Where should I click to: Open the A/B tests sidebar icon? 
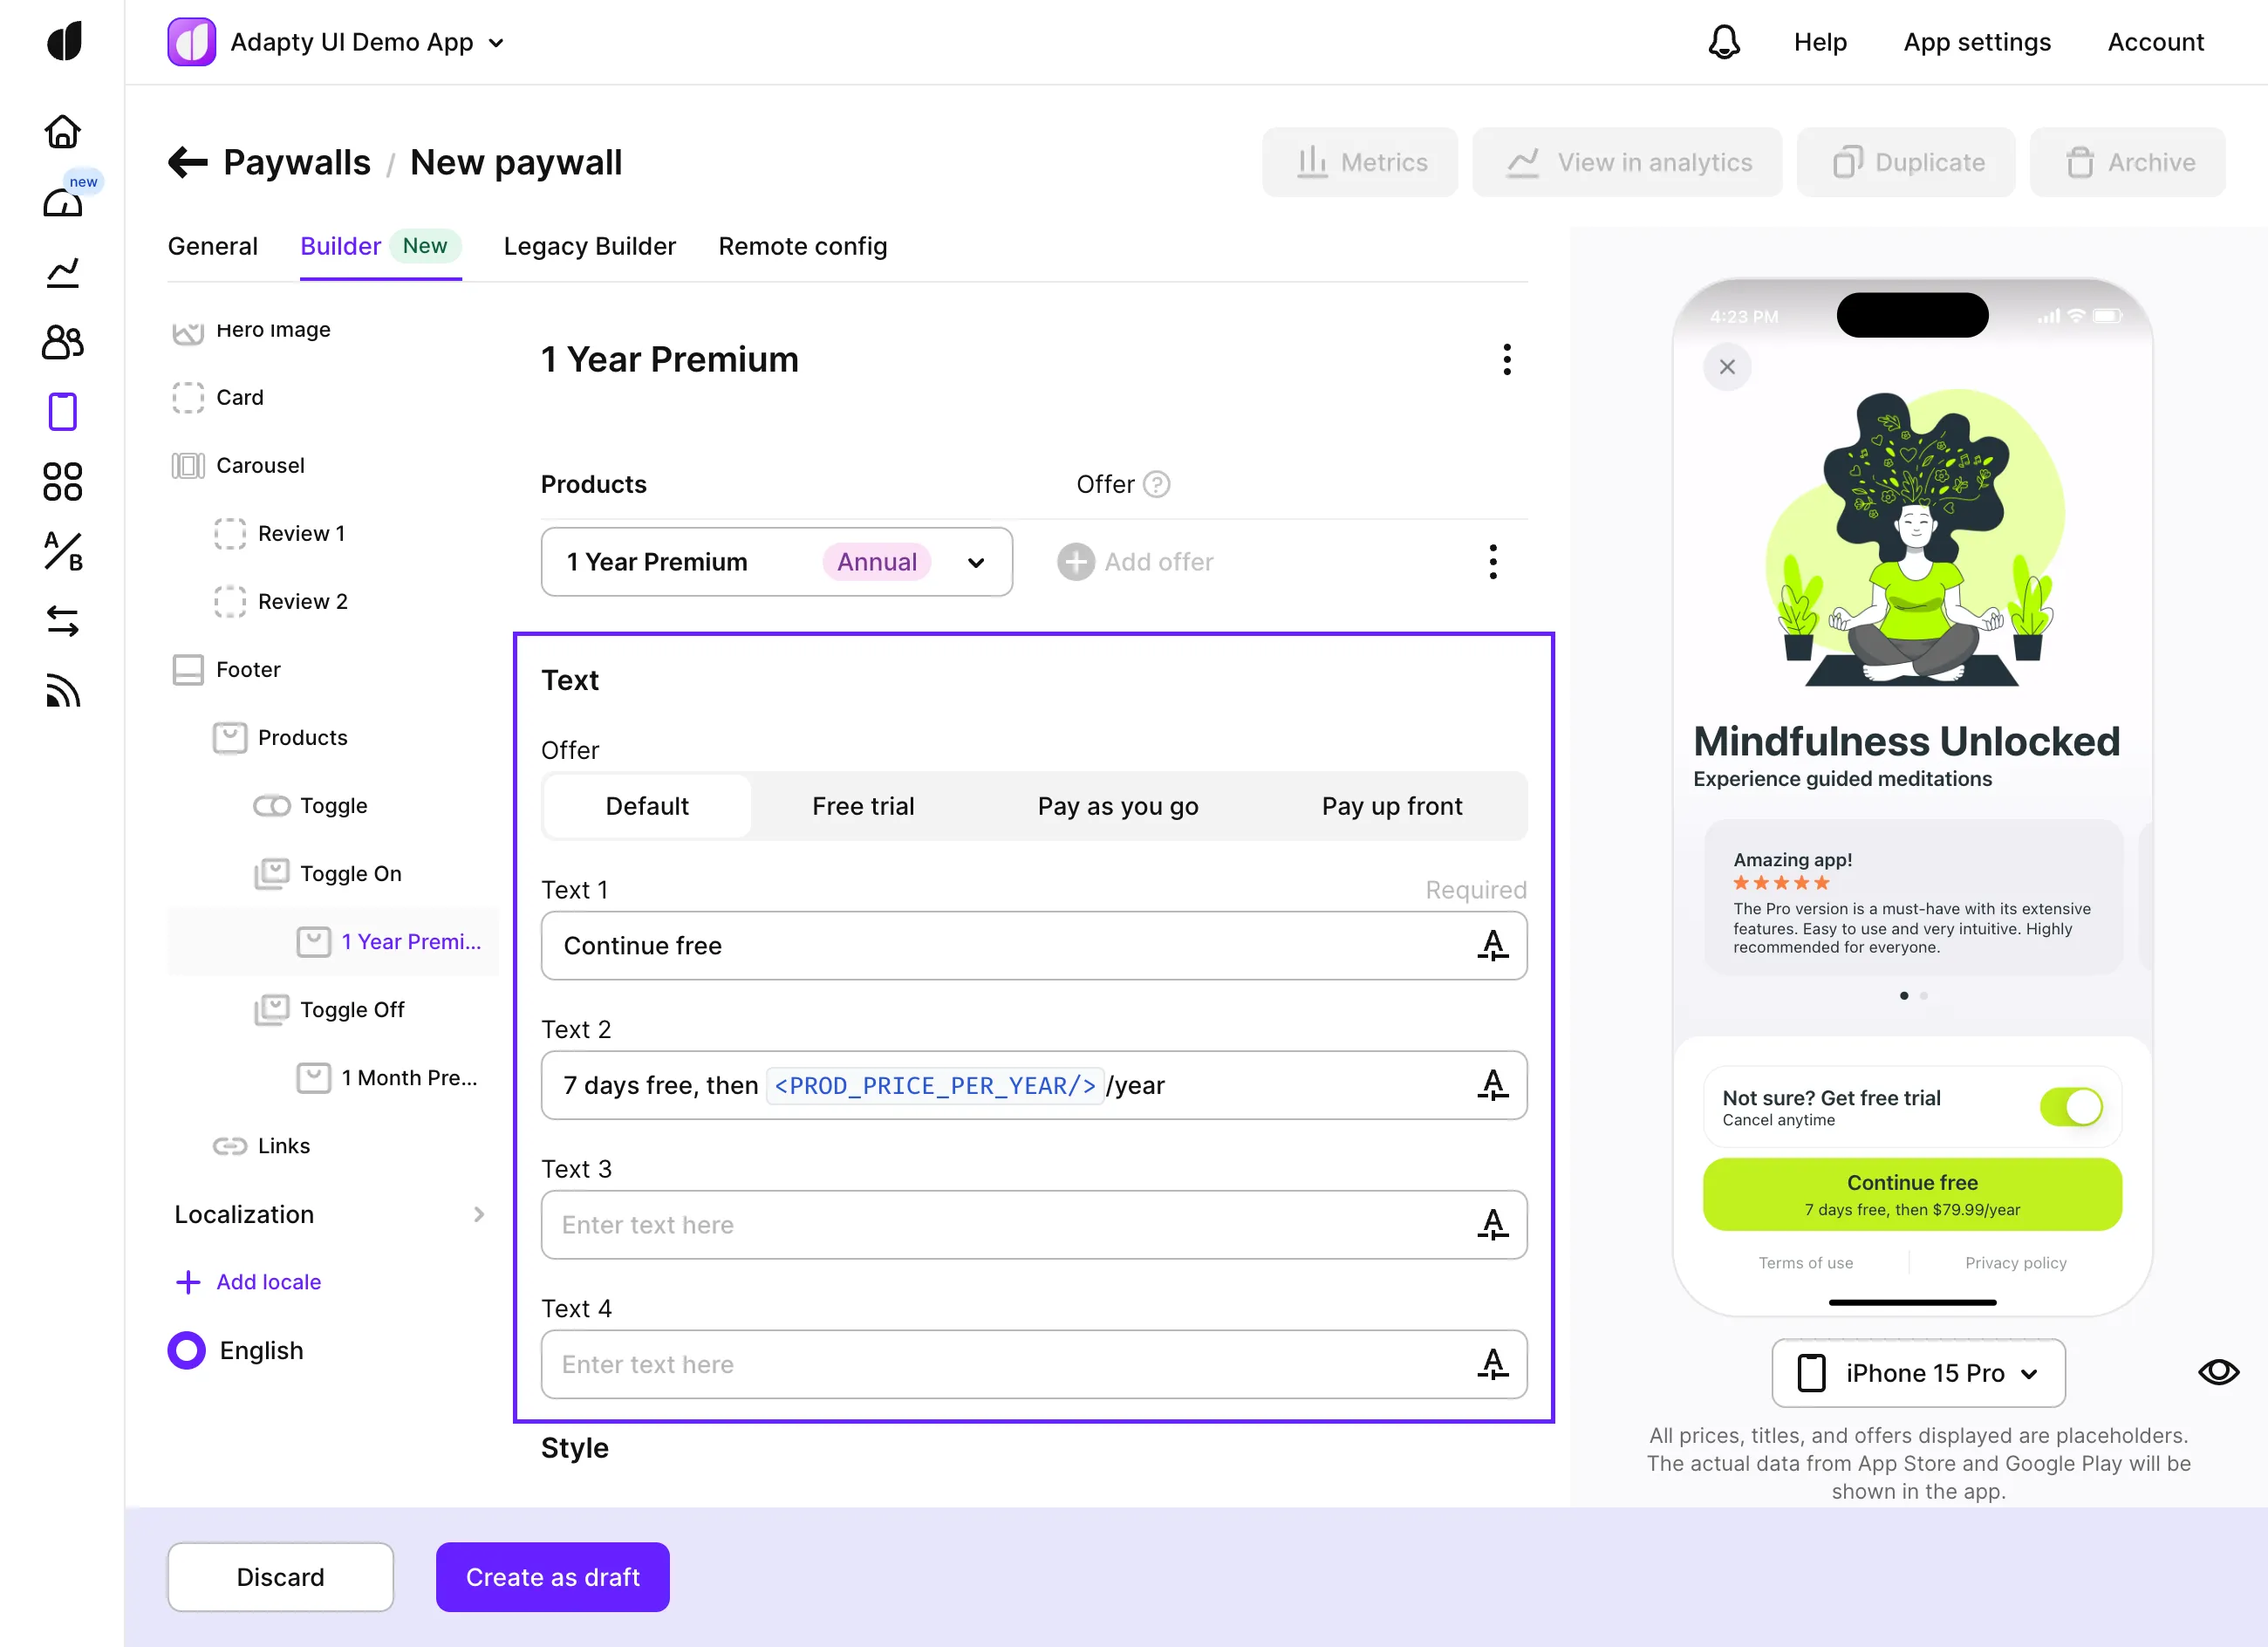click(x=62, y=551)
